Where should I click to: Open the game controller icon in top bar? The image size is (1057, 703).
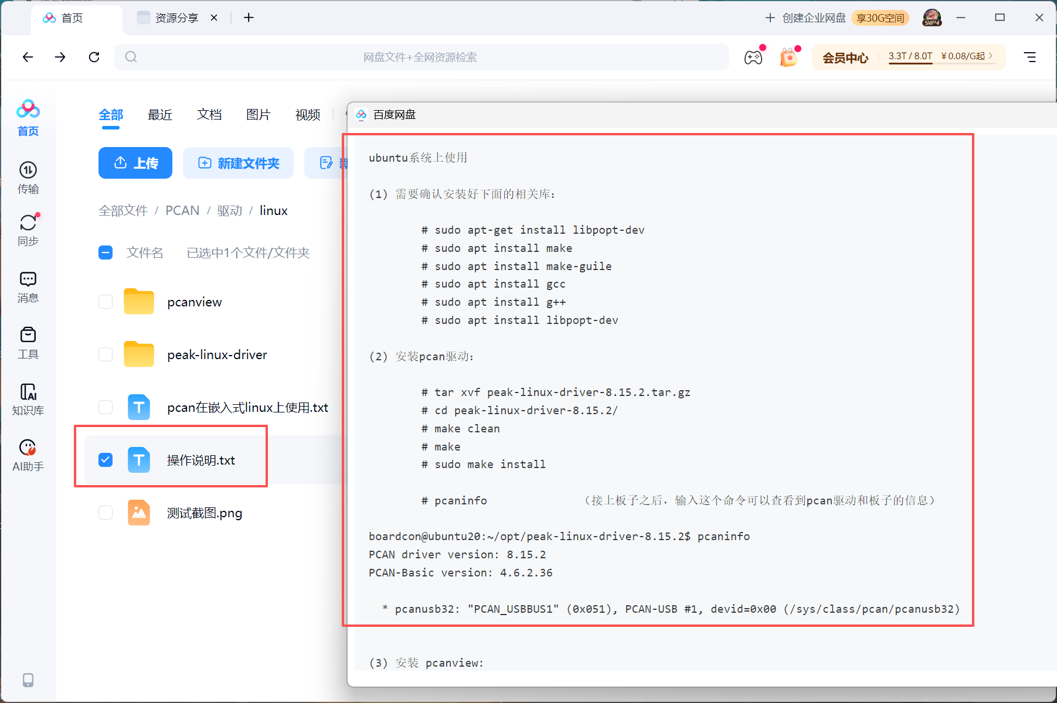(753, 57)
